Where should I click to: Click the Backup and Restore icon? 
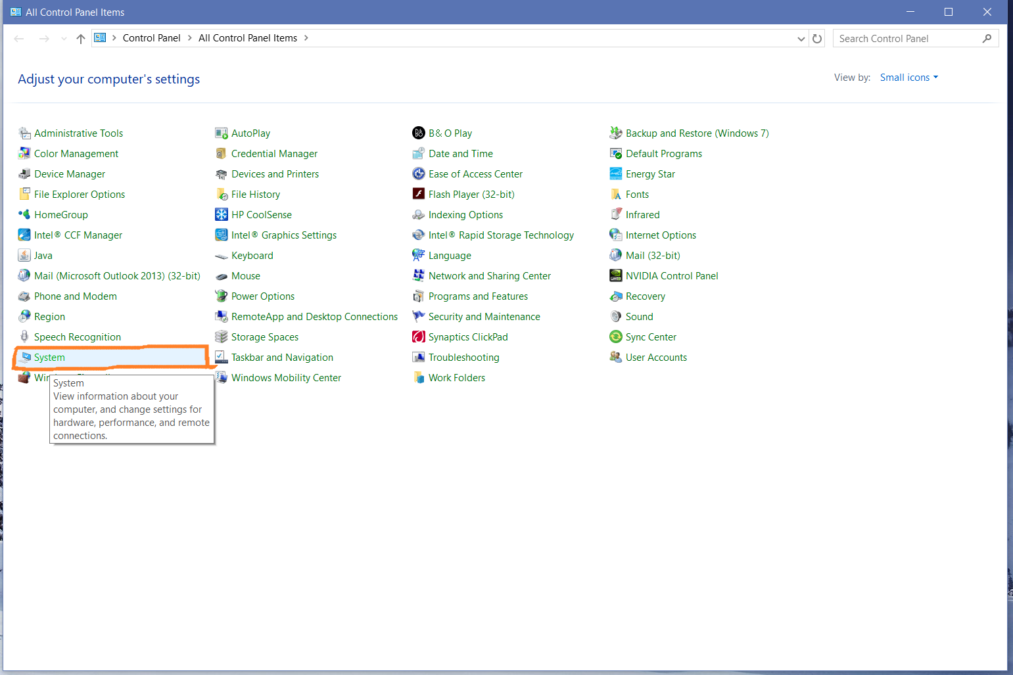616,133
